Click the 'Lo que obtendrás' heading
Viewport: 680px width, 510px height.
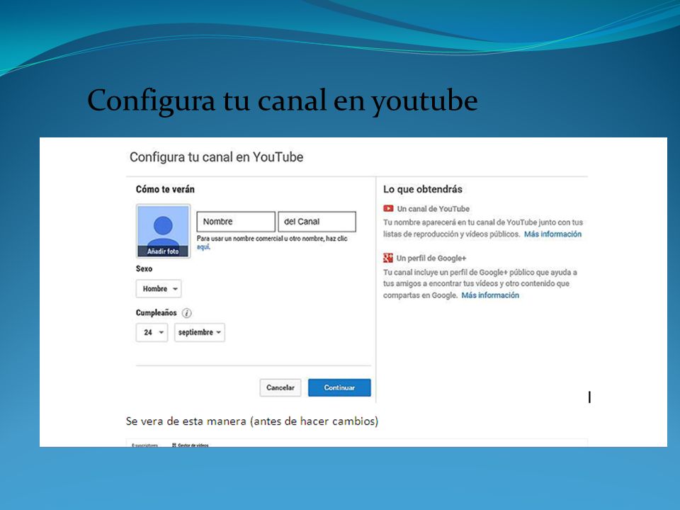click(423, 189)
